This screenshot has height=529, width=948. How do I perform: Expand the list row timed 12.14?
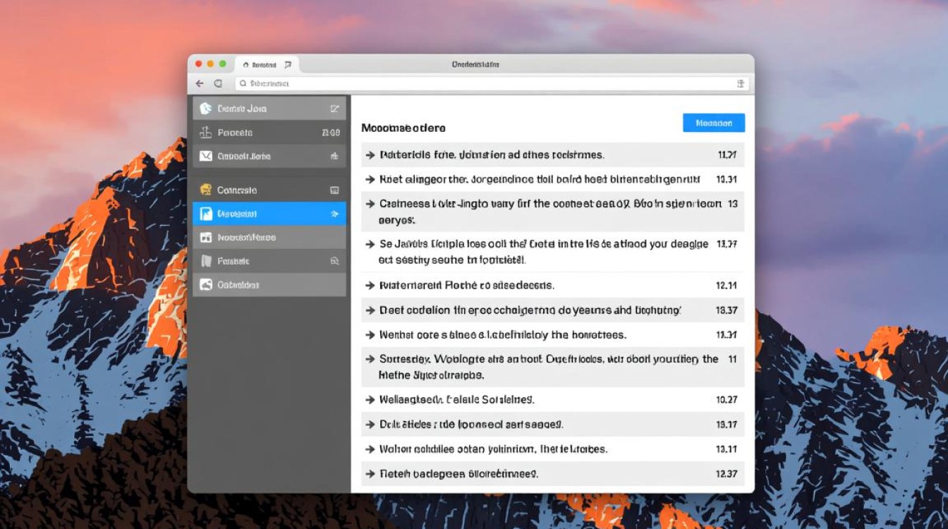click(369, 286)
